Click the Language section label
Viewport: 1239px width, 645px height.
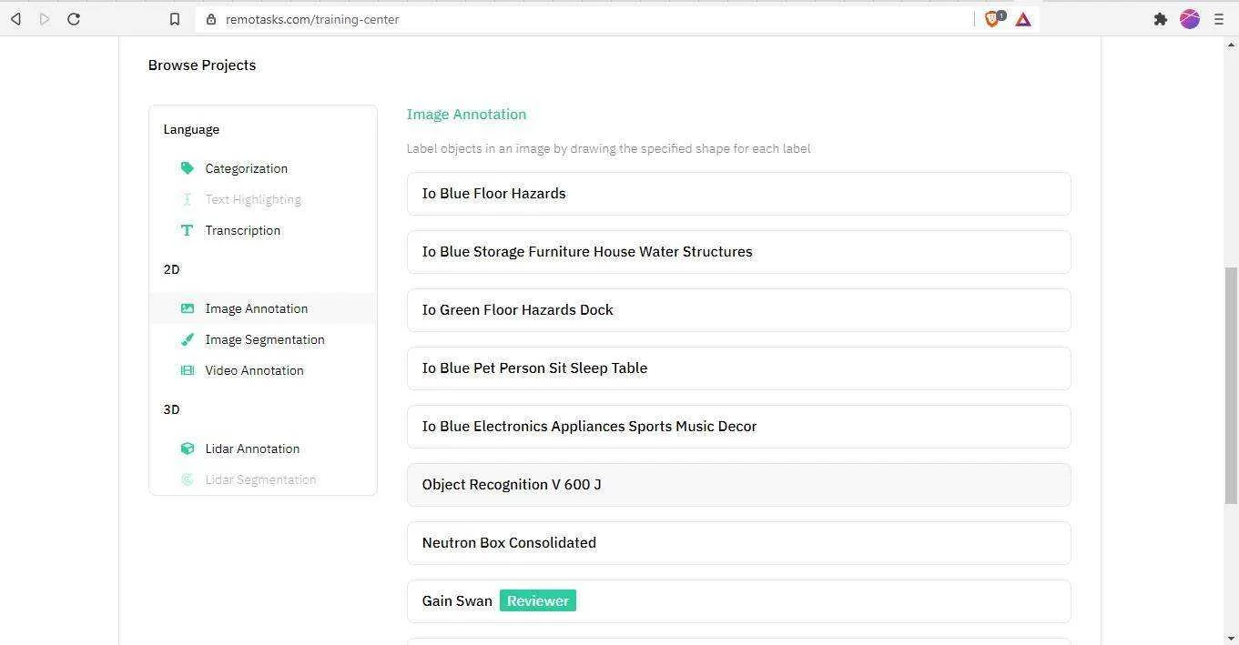191,129
